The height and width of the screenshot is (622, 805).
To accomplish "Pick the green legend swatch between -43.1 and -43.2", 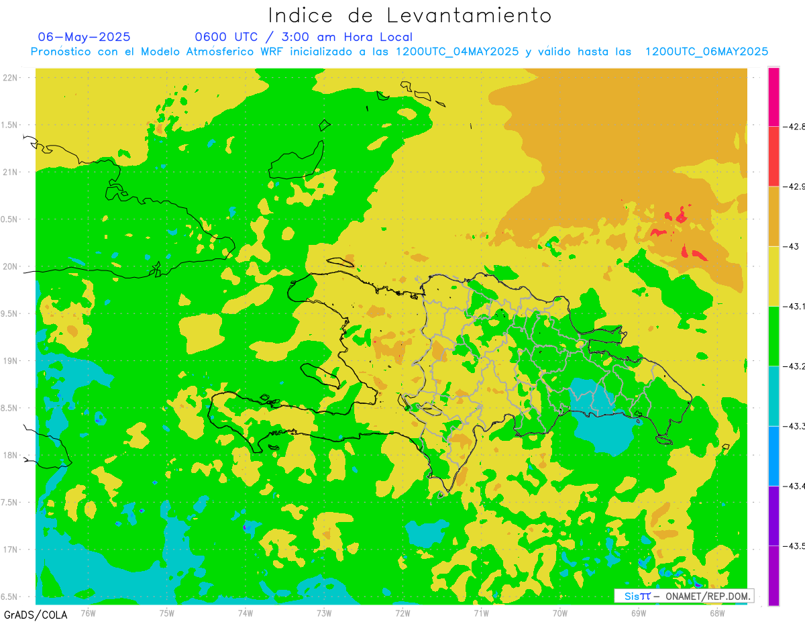I will (x=773, y=336).
